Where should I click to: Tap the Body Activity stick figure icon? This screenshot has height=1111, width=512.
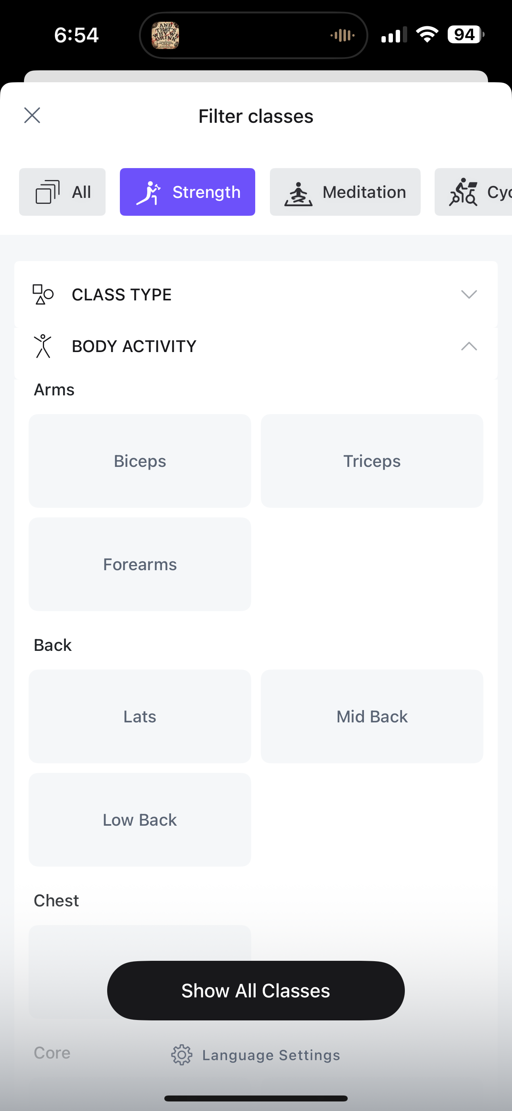[x=43, y=346]
